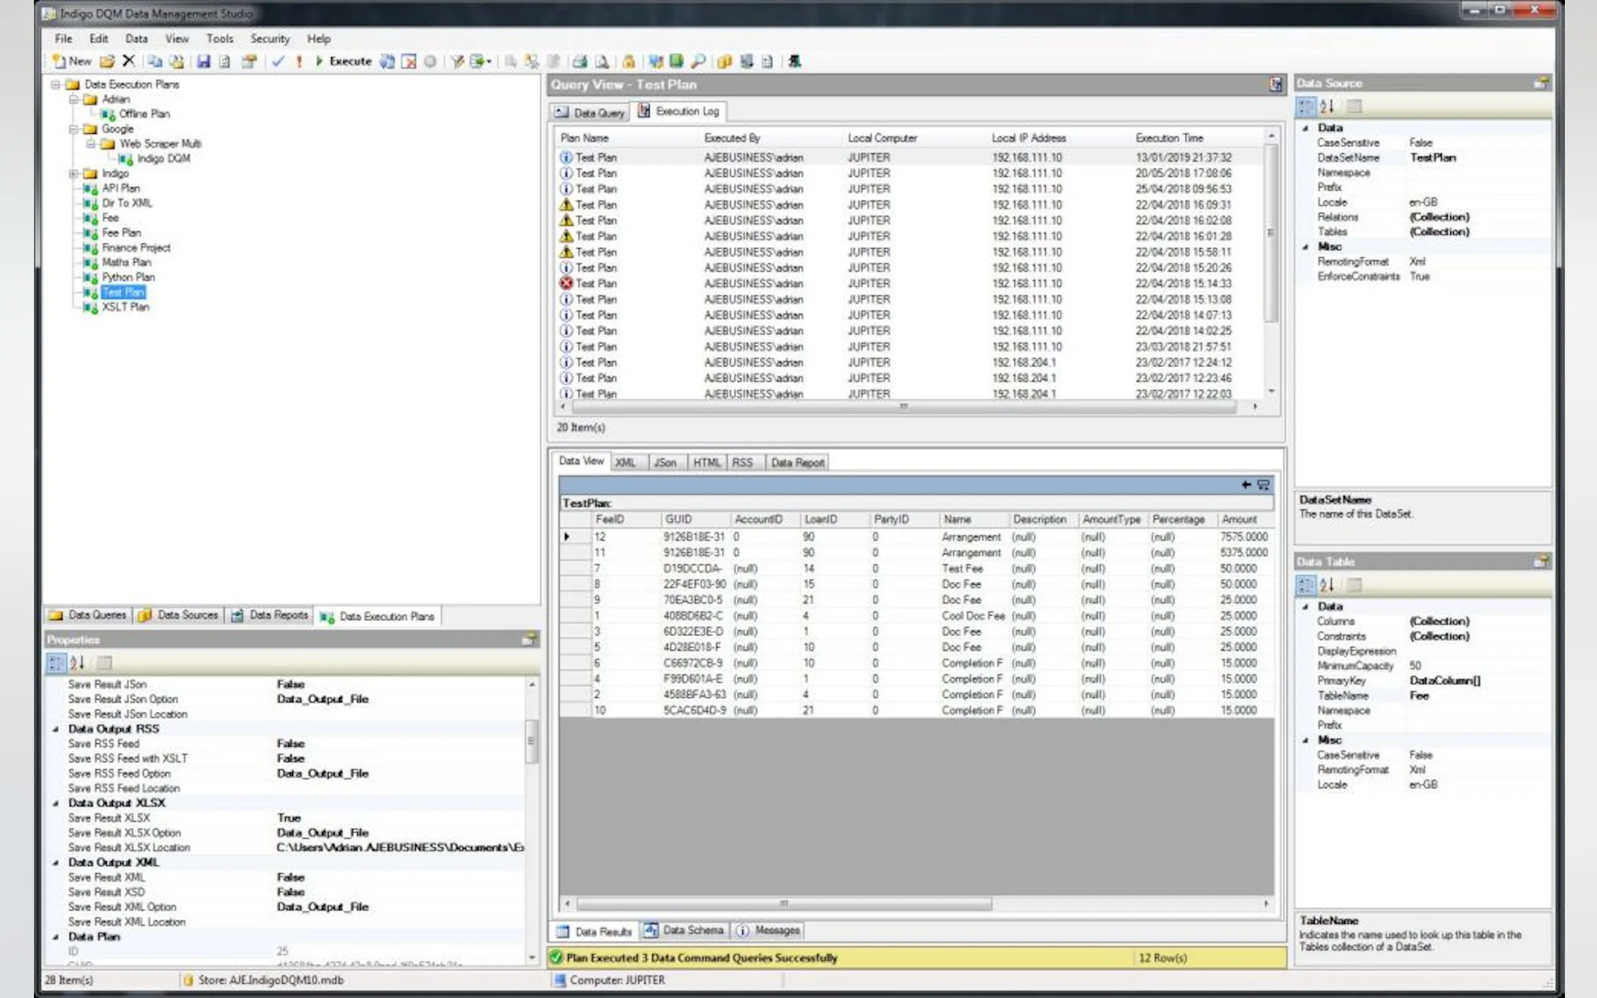
Task: Click the New plan toolbar button
Action: (x=71, y=62)
